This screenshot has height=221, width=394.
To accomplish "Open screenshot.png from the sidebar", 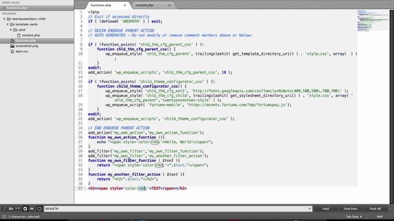I will point(26,46).
